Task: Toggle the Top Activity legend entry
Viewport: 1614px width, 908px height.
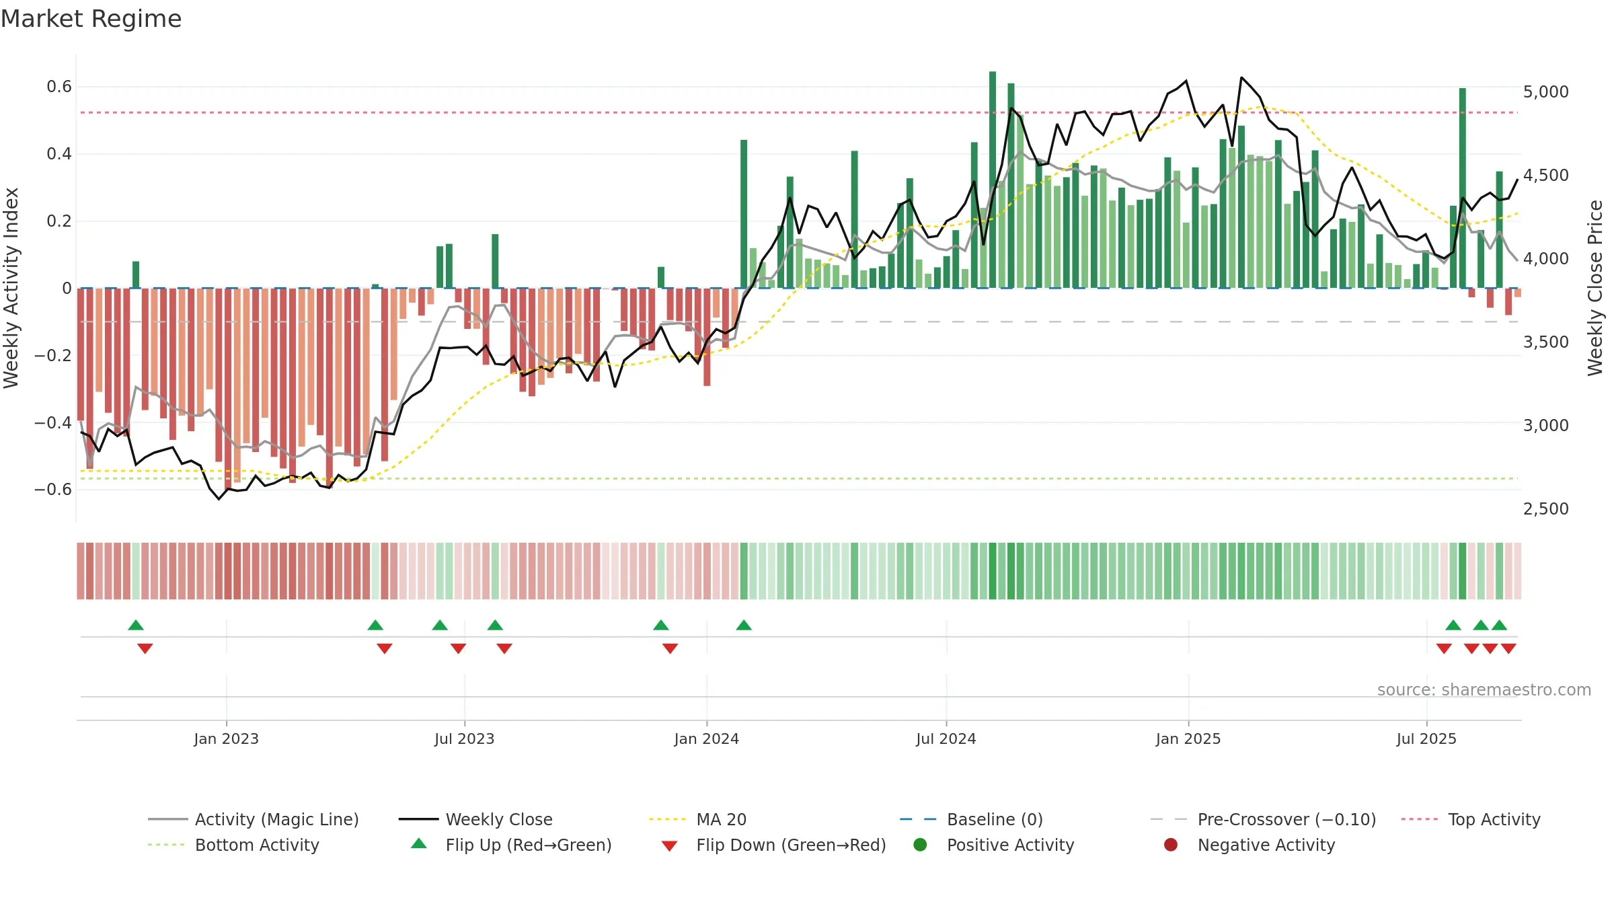Action: click(x=1471, y=819)
